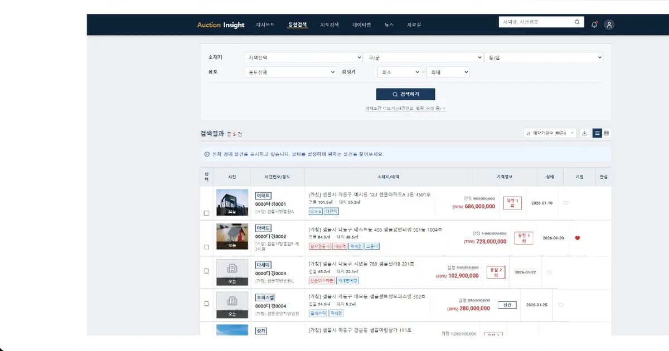669x351 pixels.
Task: Click case number 0000타경0001
Action: pos(270,204)
